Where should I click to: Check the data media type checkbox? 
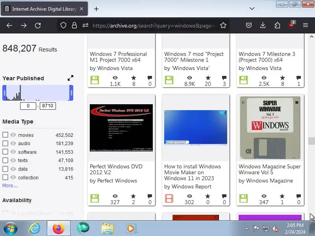pyautogui.click(x=5, y=169)
